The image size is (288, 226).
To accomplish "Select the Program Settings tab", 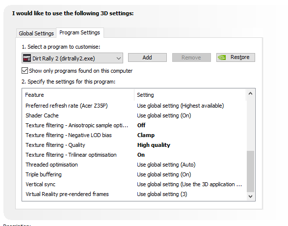I will [x=79, y=33].
